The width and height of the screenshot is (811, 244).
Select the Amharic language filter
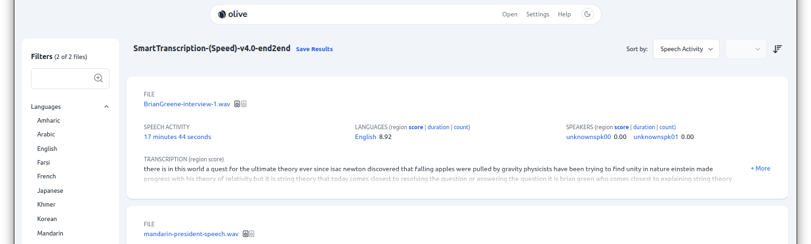[49, 121]
